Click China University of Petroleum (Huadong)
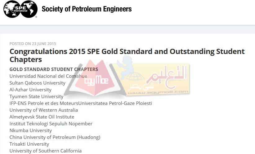 pos(55,137)
